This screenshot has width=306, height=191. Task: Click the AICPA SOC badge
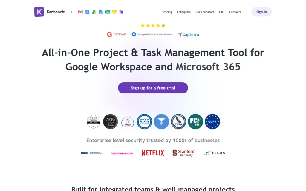(111, 121)
